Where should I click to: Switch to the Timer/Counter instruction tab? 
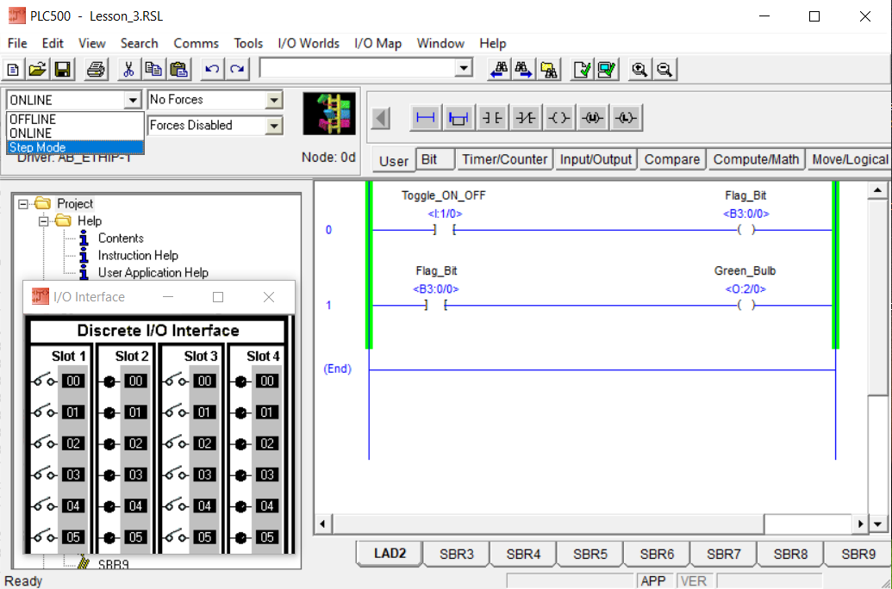(x=504, y=159)
